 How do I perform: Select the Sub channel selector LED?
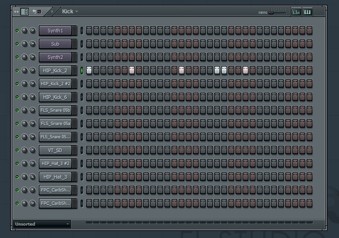click(x=82, y=44)
